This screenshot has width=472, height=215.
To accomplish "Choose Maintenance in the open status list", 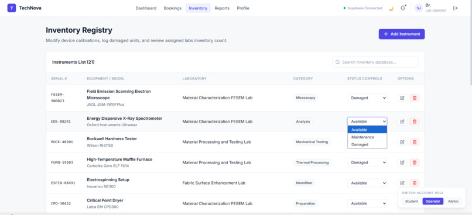I will [x=367, y=137].
